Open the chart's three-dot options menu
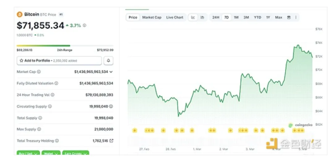 (x=296, y=17)
